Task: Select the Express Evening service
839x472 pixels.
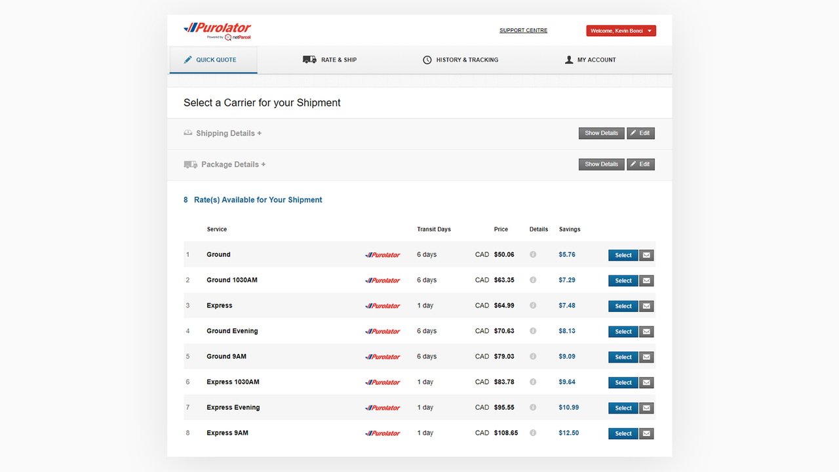Action: (623, 408)
